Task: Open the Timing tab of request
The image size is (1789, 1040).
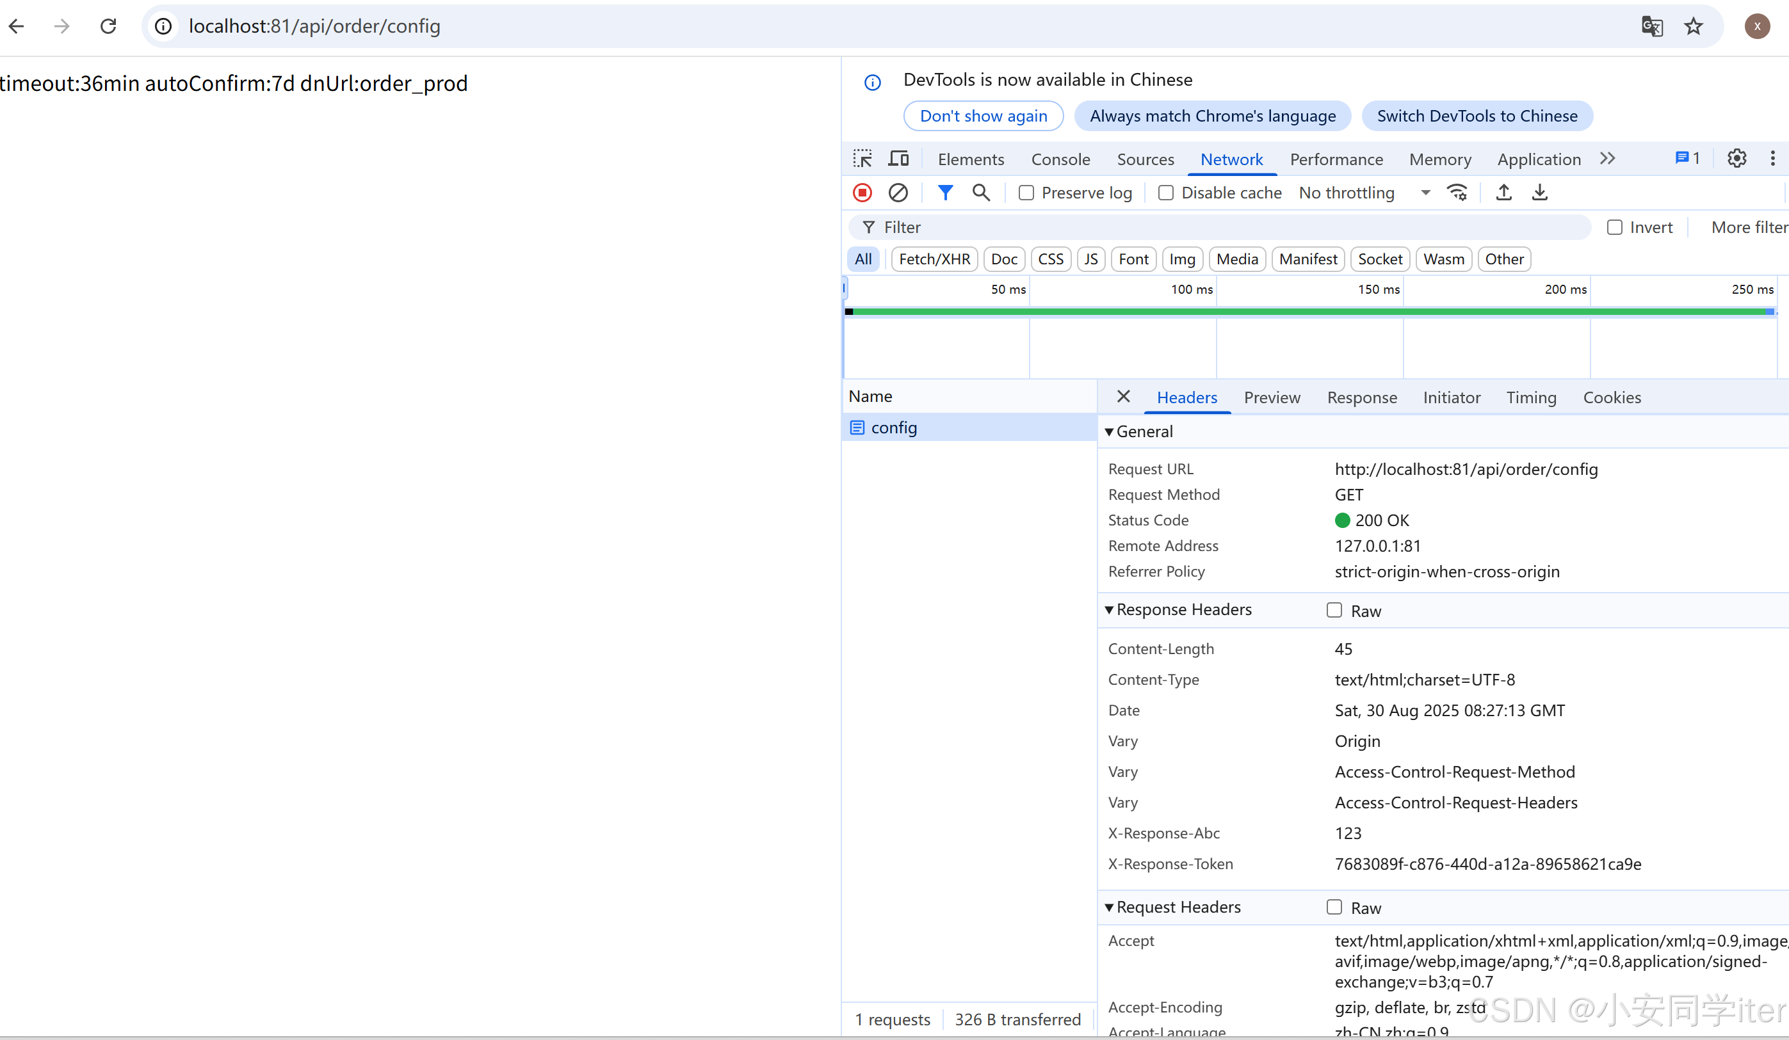Action: click(1530, 397)
